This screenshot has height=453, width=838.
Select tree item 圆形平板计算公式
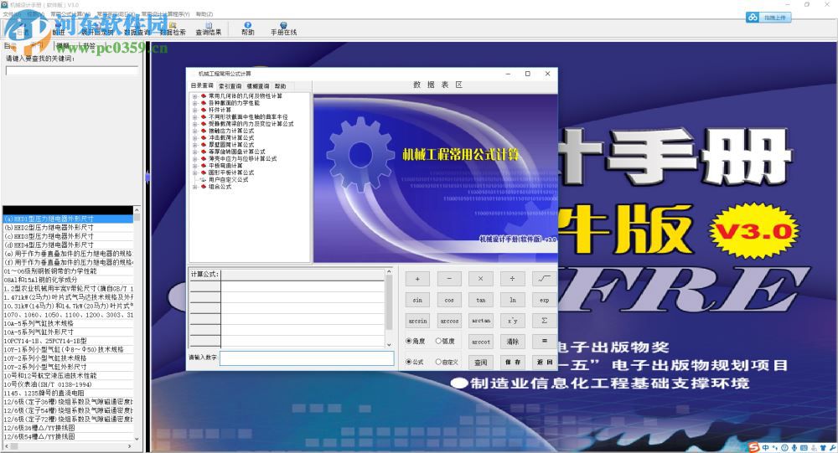[231, 172]
